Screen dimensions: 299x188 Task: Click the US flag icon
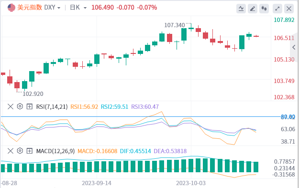[11, 8]
